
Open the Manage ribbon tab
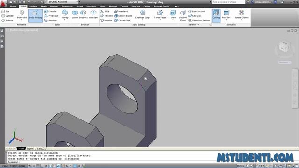[113, 7]
